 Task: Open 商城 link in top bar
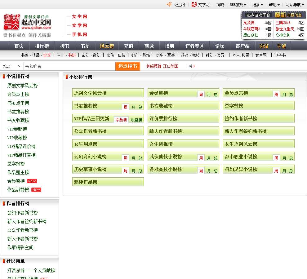tap(220, 5)
